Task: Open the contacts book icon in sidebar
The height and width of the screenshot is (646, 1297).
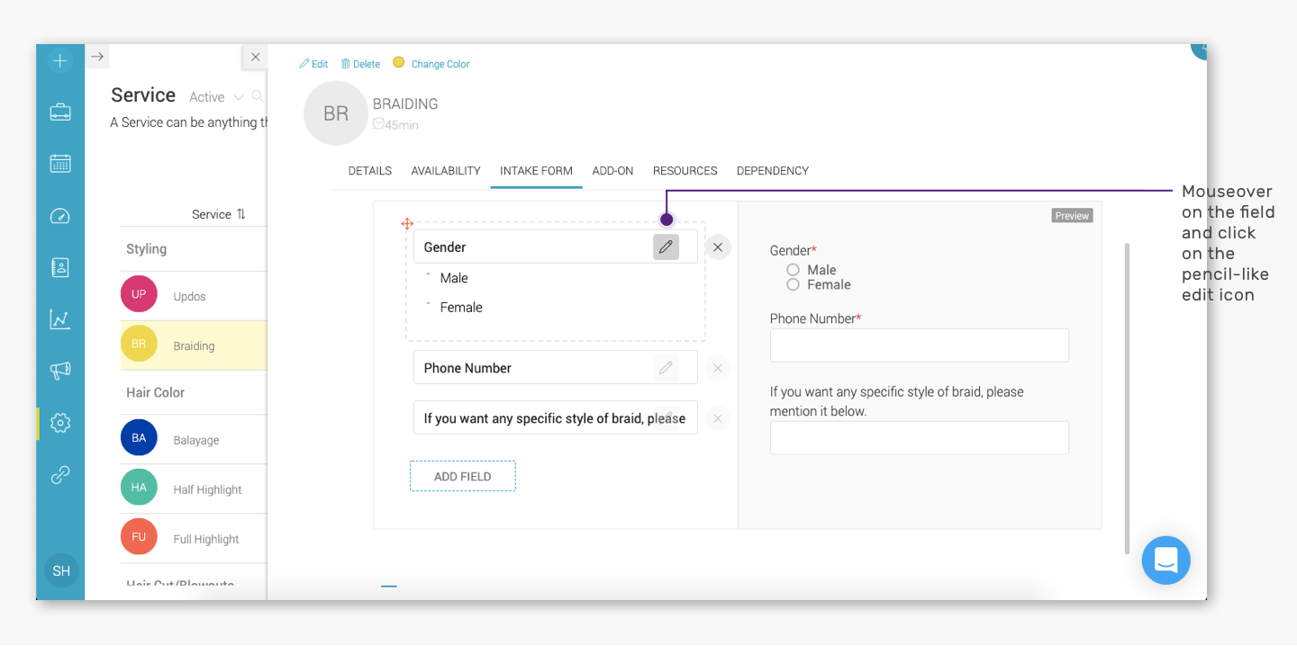Action: click(60, 267)
